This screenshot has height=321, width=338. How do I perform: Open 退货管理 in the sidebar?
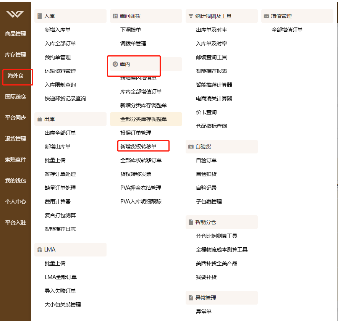16,139
